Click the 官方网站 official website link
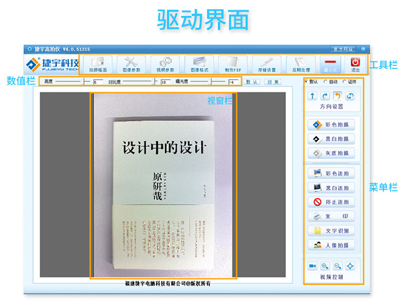This screenshot has width=406, height=307. click(343, 49)
